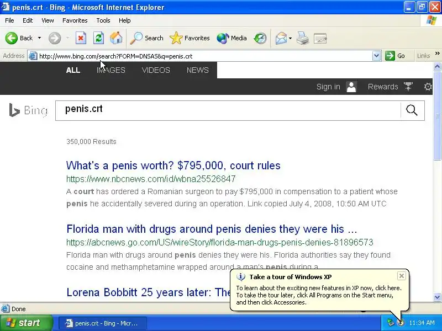
Task: Click the Print icon
Action: [303, 38]
